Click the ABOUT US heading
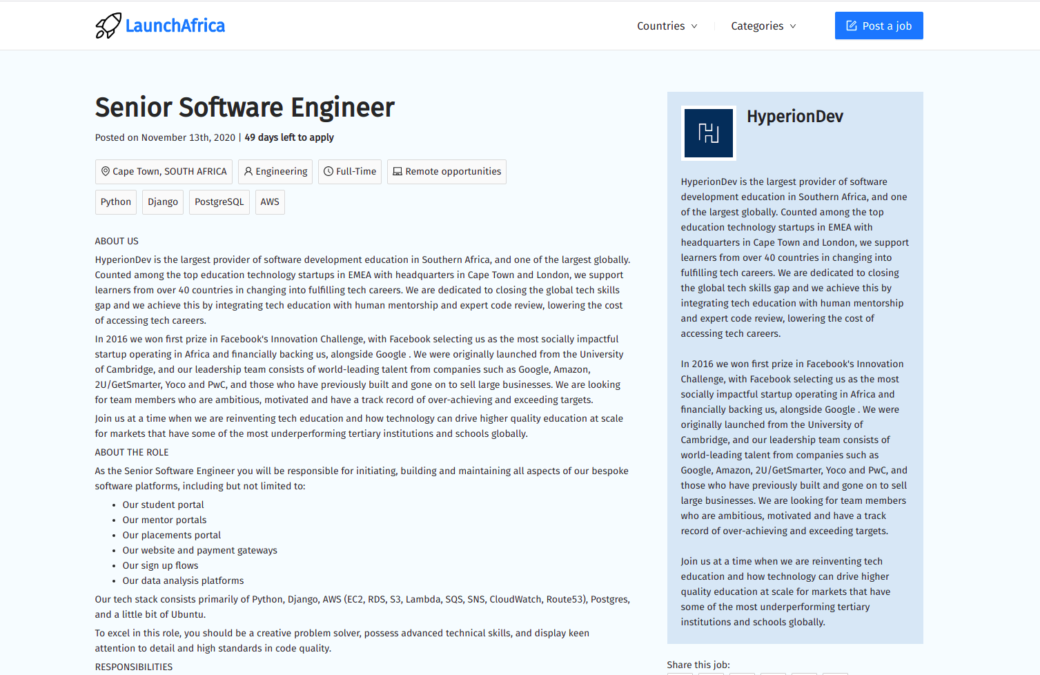The width and height of the screenshot is (1040, 675). (117, 241)
